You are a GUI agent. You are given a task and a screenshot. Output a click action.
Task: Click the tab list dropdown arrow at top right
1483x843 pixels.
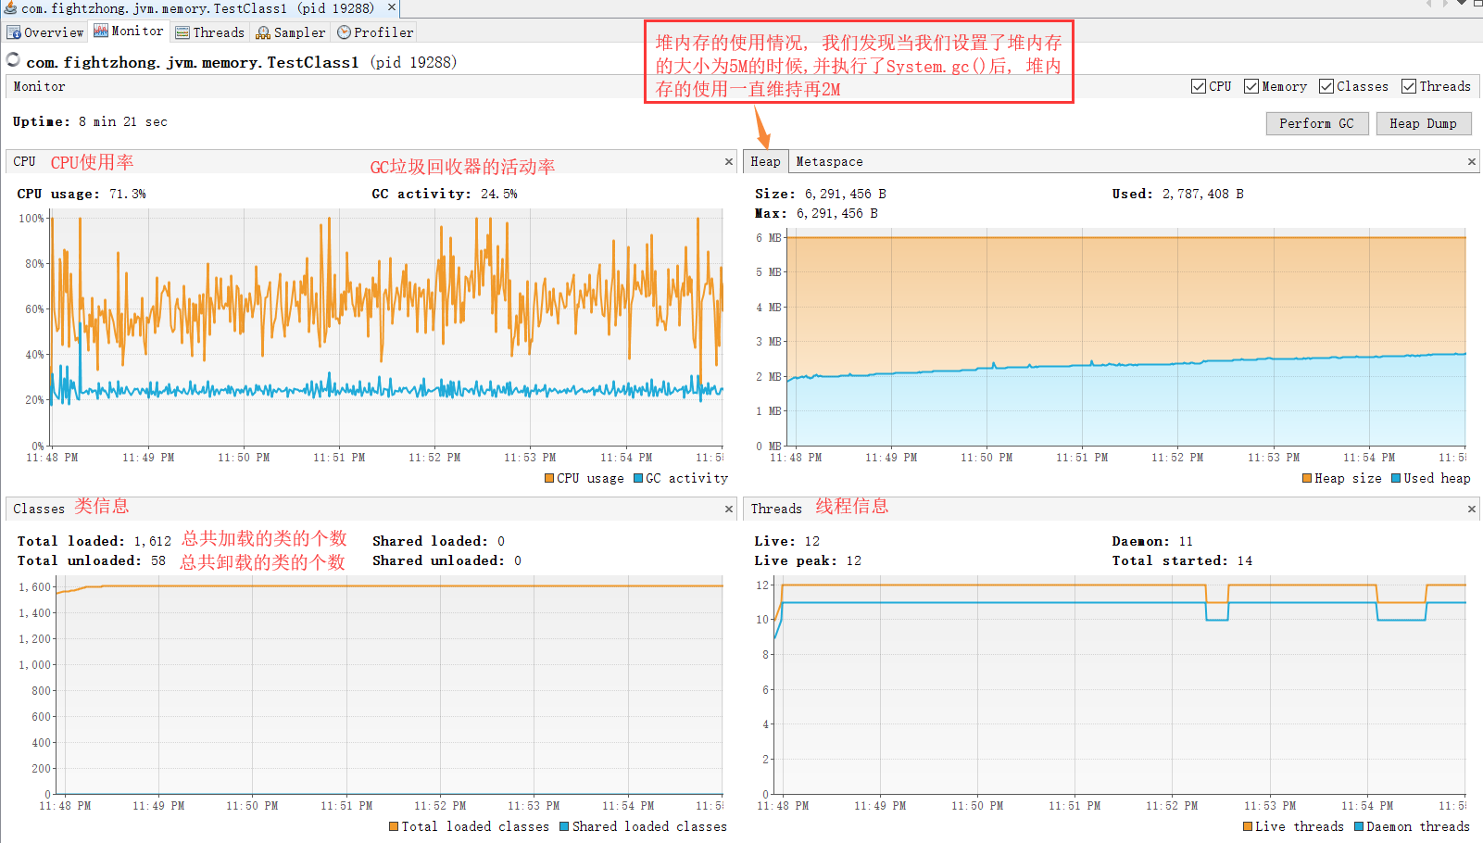[x=1463, y=4]
